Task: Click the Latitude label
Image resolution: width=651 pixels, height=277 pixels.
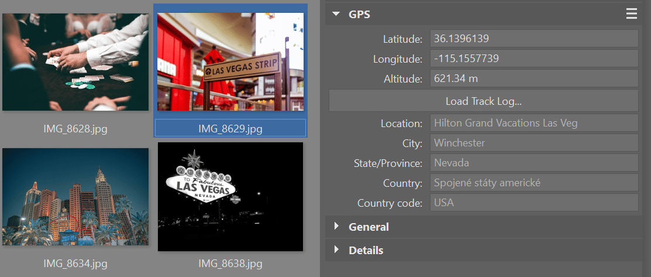Action: coord(402,39)
